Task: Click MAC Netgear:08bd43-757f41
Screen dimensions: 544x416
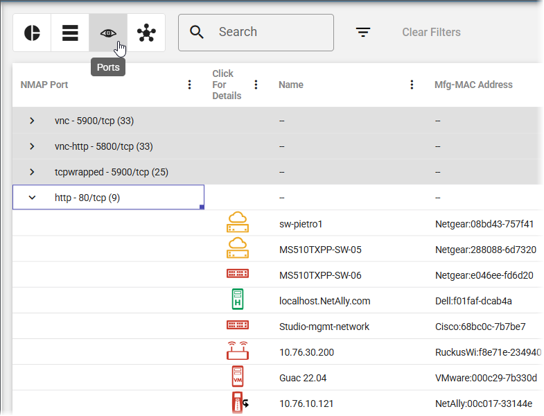Action: click(484, 225)
